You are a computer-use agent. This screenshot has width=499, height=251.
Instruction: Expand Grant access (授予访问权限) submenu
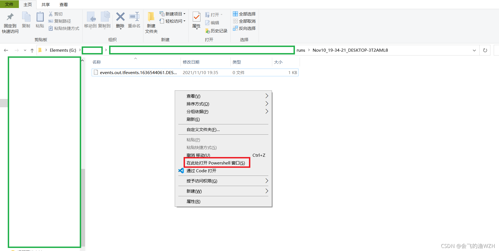[267, 181]
